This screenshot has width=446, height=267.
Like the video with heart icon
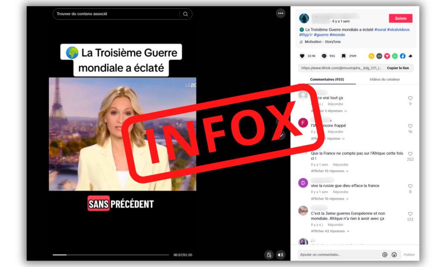pyautogui.click(x=302, y=56)
